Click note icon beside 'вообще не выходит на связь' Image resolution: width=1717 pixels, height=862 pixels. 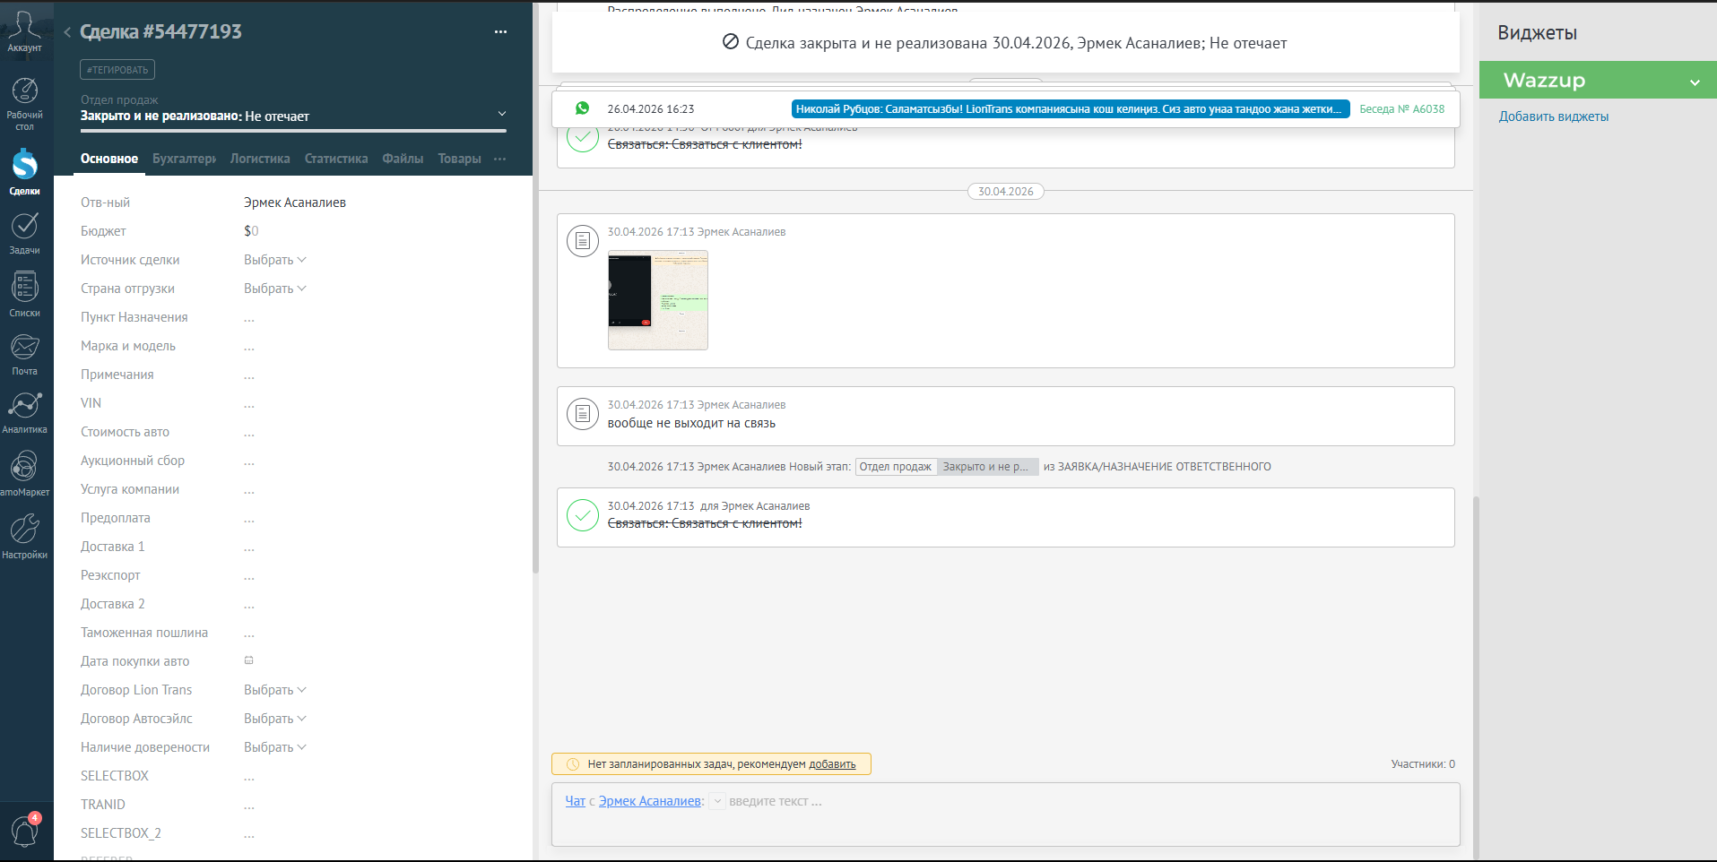coord(583,413)
